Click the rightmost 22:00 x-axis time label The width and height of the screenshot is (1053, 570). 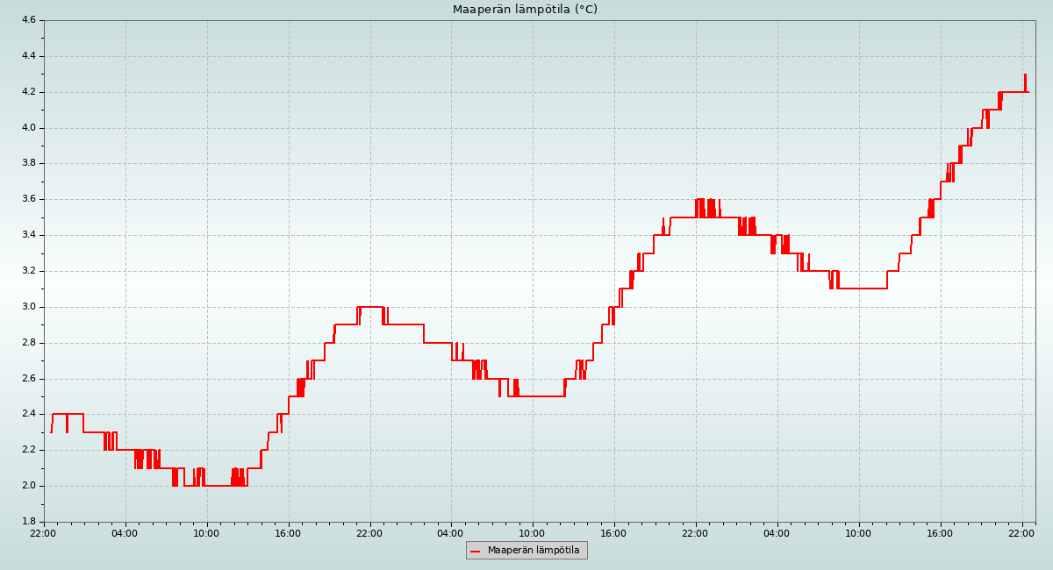1021,533
